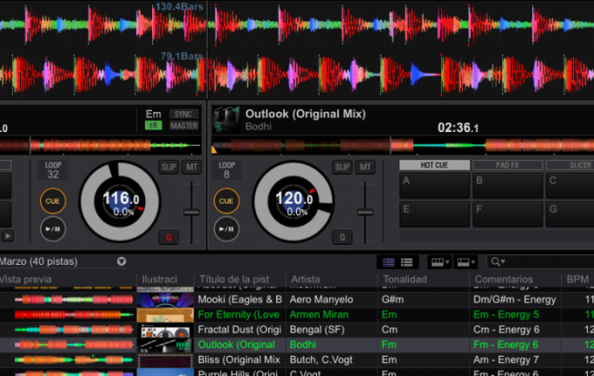Open the panel layout dropdown

pyautogui.click(x=466, y=261)
